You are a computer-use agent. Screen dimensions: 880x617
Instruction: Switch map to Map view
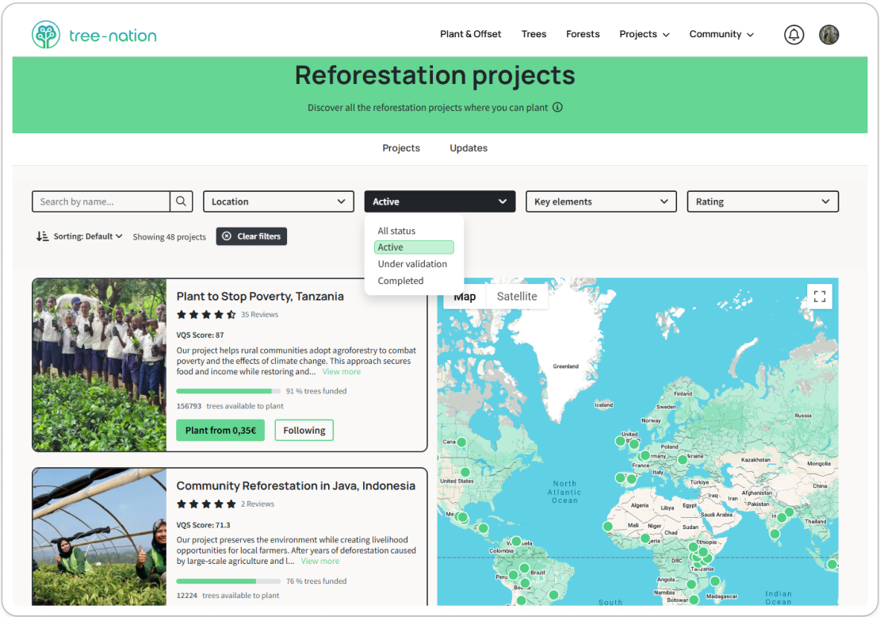[x=465, y=297]
